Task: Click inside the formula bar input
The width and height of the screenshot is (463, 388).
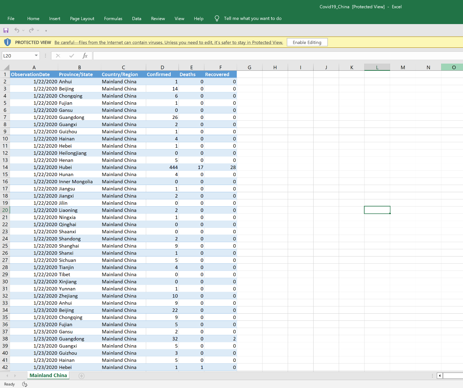Action: [277, 56]
